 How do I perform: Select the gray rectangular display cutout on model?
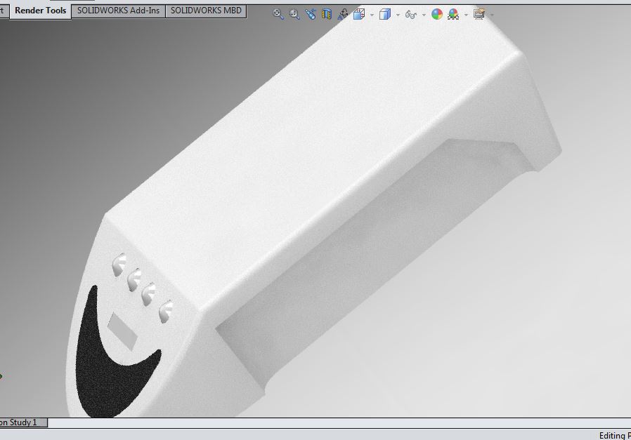tap(122, 331)
